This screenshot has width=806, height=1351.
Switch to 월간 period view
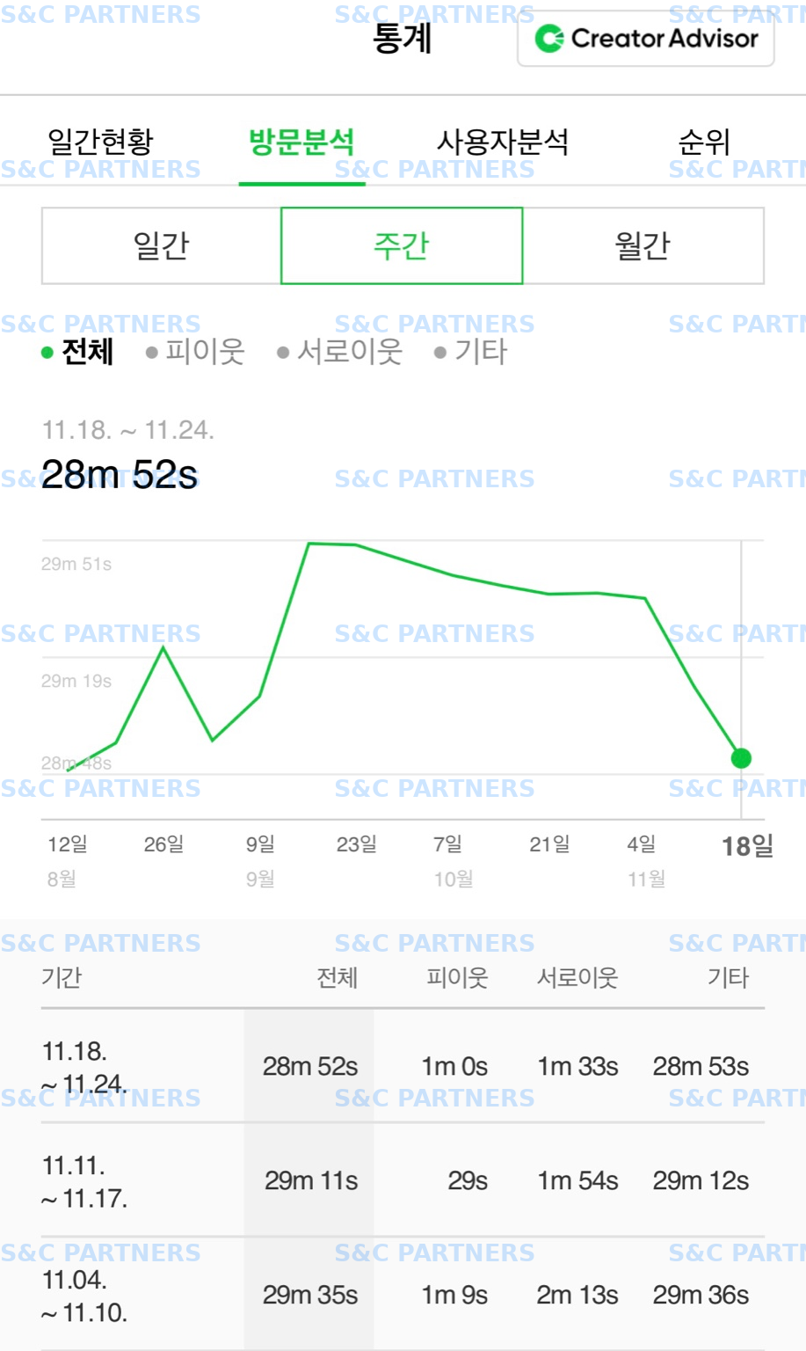[x=643, y=245]
